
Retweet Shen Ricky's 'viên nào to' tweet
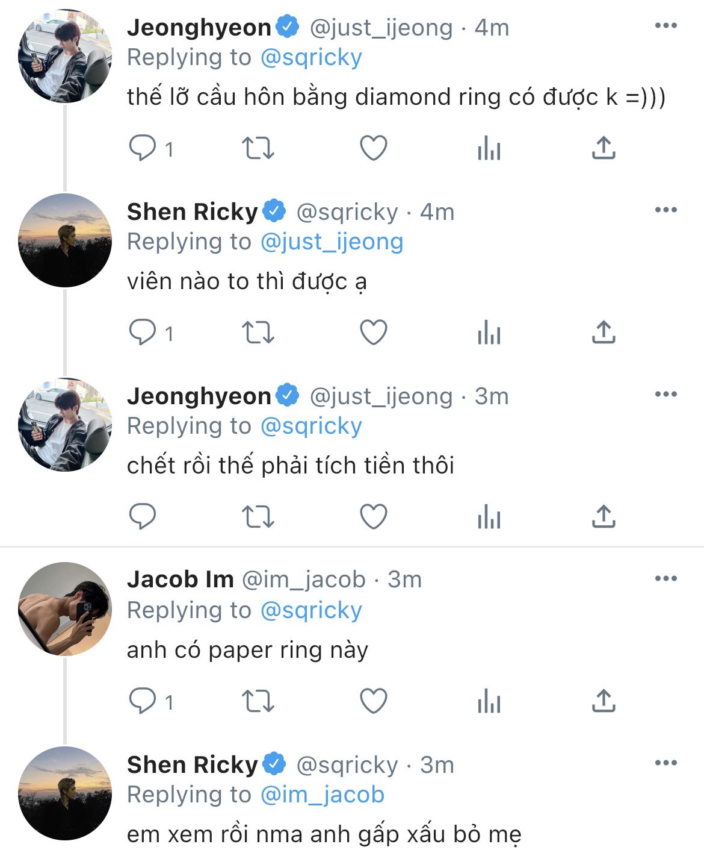coord(258,333)
